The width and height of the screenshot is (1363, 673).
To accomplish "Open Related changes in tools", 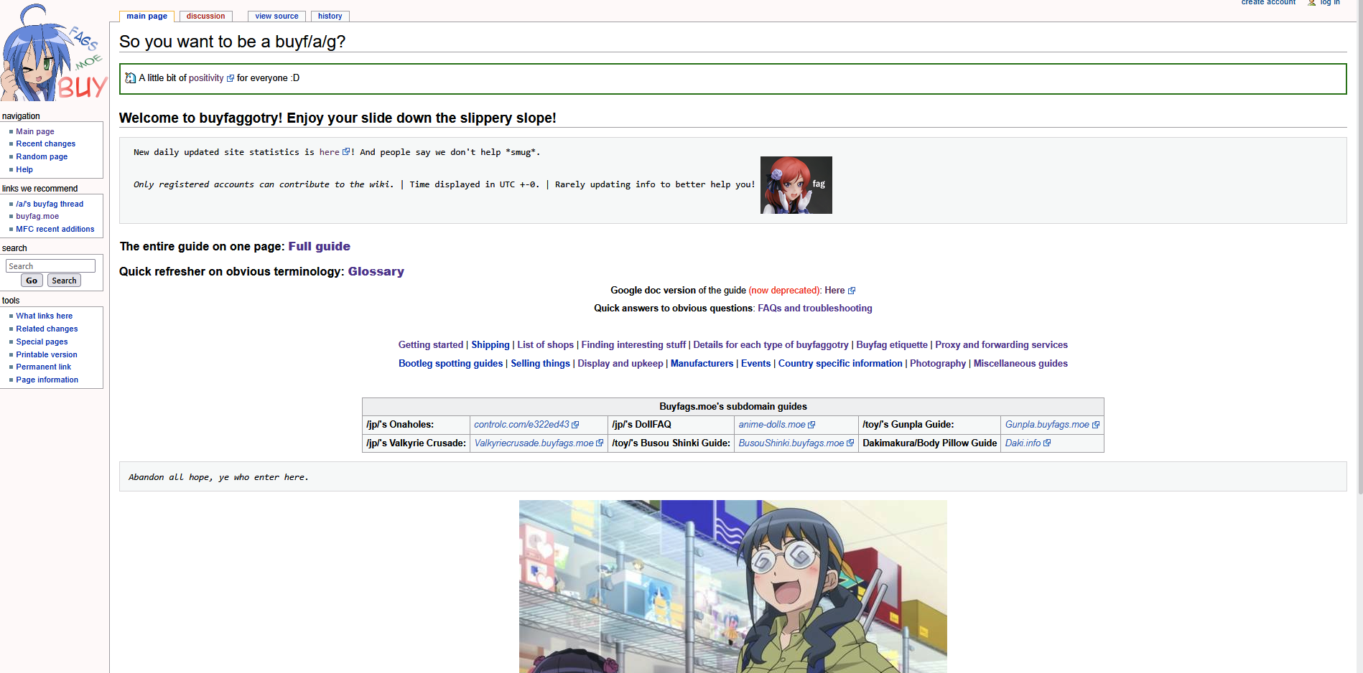I will (x=47, y=329).
